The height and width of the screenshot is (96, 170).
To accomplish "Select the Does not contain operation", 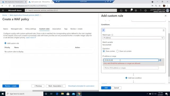I will click(x=117, y=51).
